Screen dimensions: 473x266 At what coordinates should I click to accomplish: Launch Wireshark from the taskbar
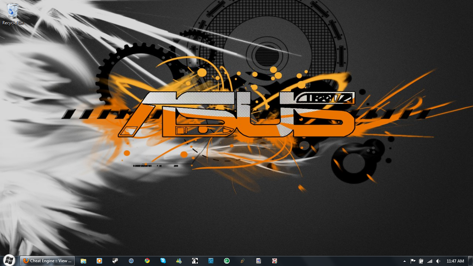tap(211, 261)
